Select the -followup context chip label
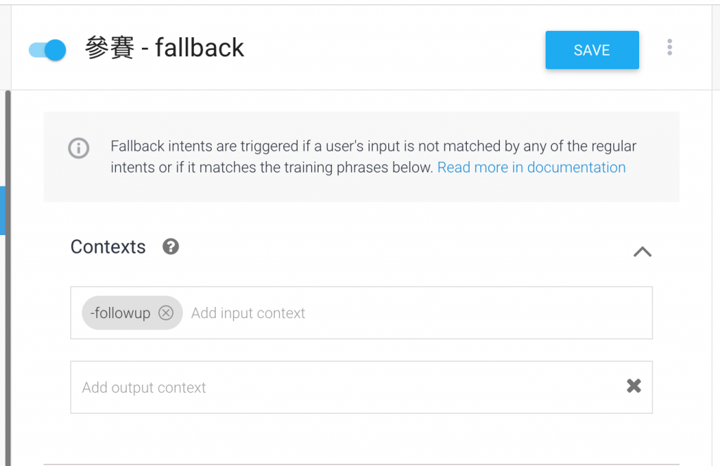The width and height of the screenshot is (720, 466). point(120,313)
